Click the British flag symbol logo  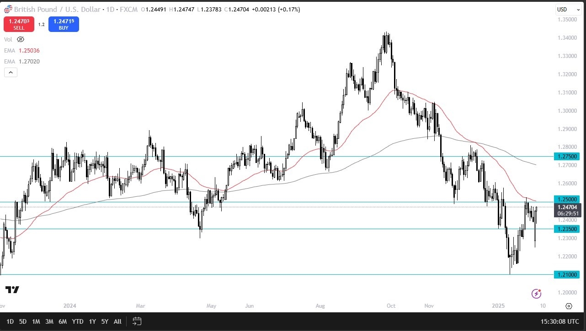pyautogui.click(x=7, y=9)
